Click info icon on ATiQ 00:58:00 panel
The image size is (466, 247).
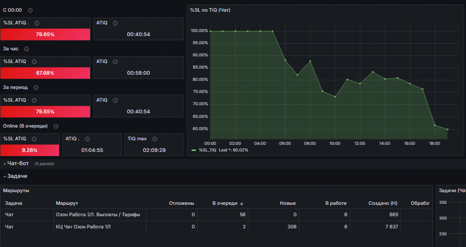coord(115,62)
